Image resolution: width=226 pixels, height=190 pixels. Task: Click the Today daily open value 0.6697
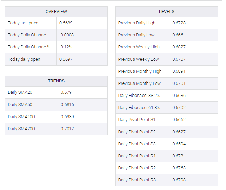[66, 59]
